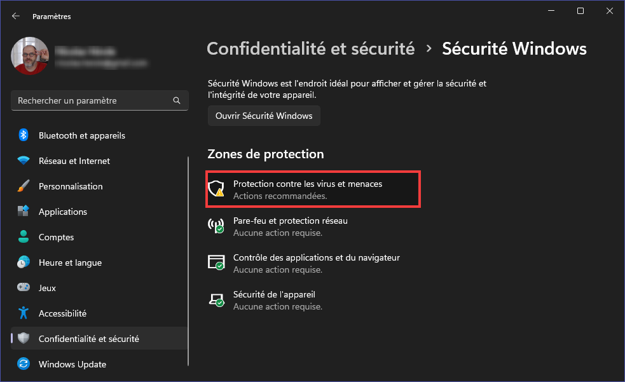
Task: Click the Réseau et Internet wifi icon
Action: point(24,161)
